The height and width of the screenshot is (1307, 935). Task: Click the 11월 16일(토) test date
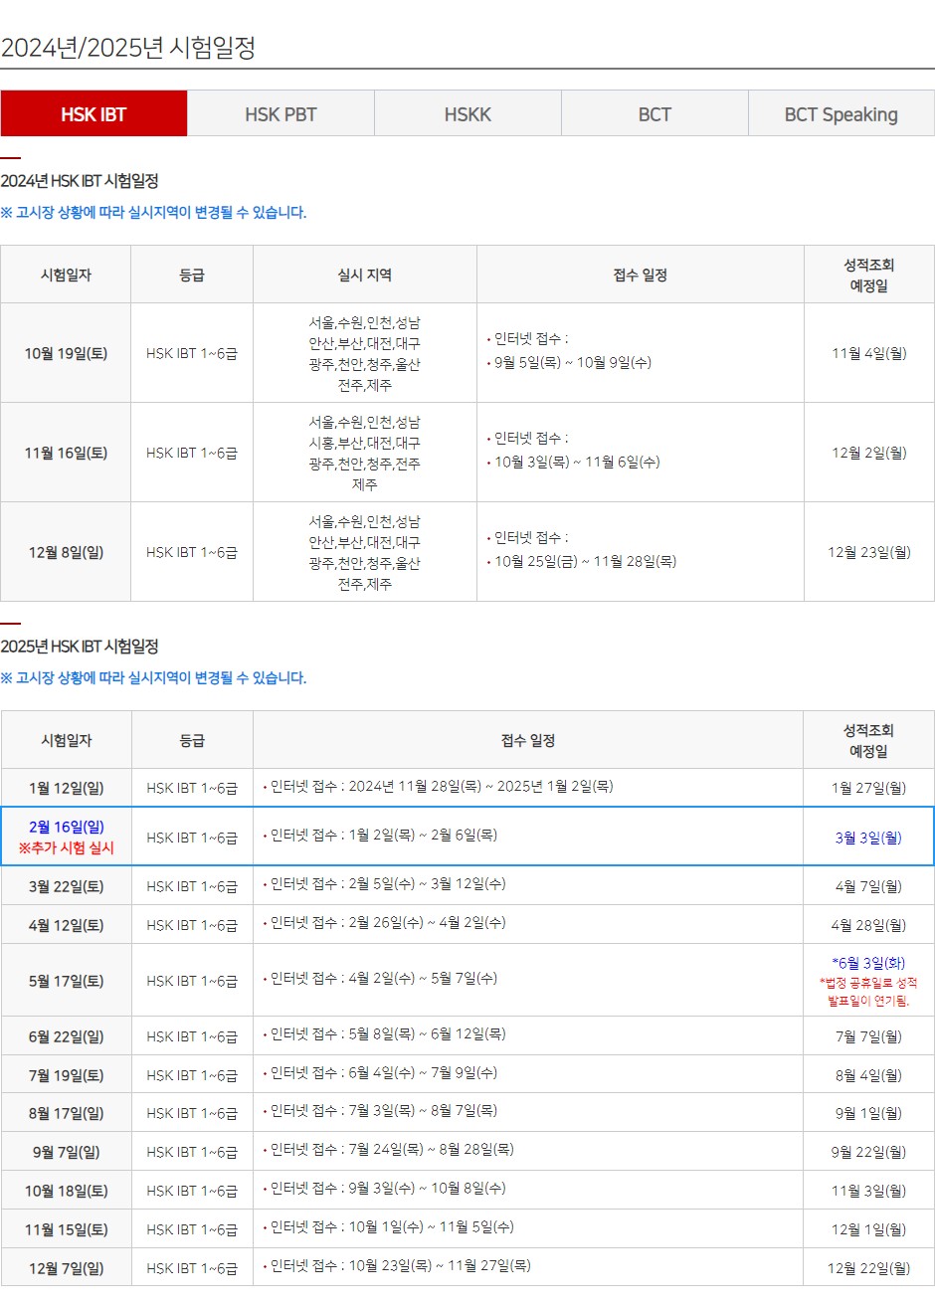tap(66, 451)
